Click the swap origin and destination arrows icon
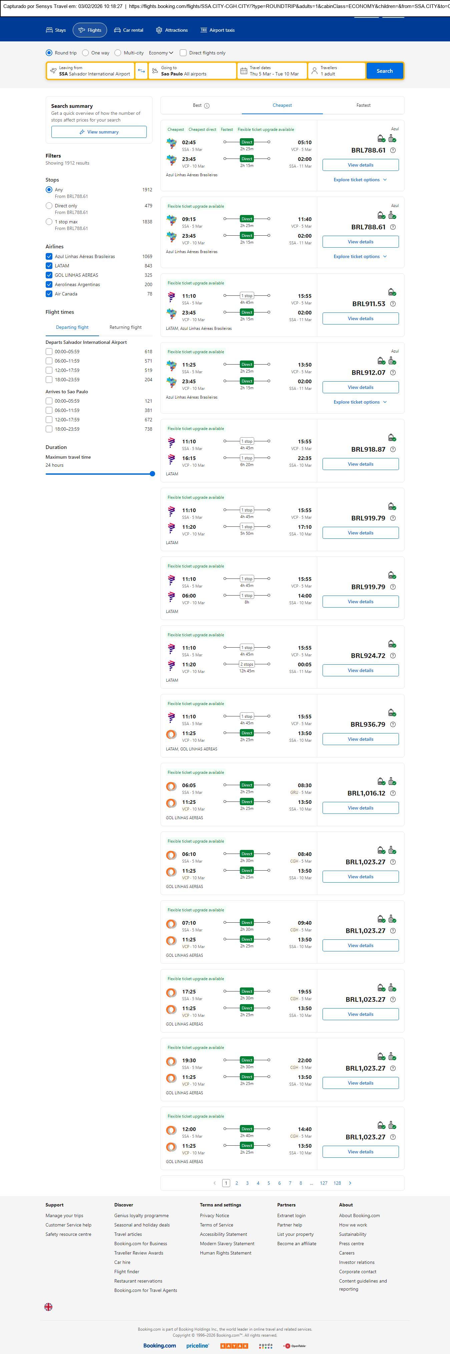450x1354 pixels. pyautogui.click(x=141, y=71)
